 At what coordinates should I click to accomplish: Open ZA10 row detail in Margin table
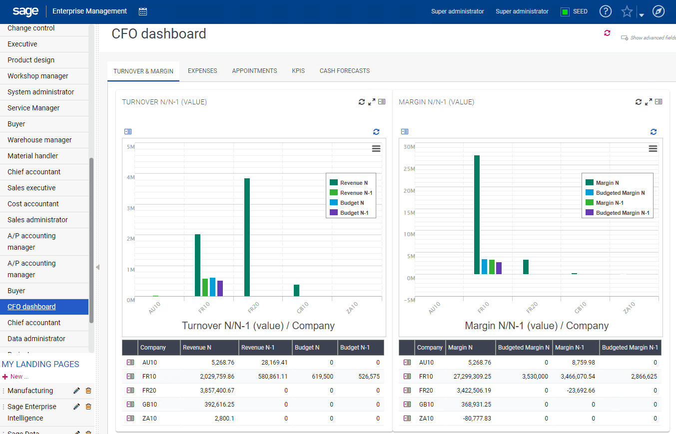pos(407,419)
